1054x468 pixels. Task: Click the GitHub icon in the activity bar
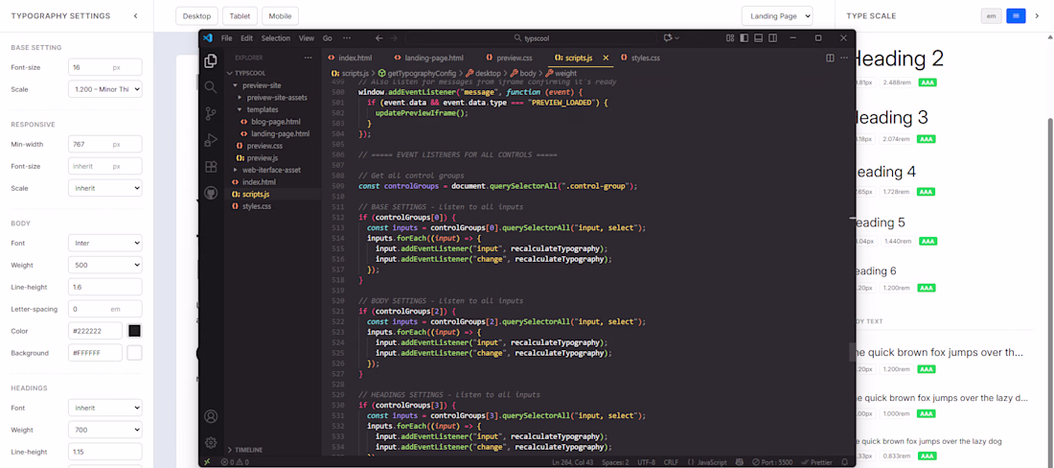coord(211,193)
